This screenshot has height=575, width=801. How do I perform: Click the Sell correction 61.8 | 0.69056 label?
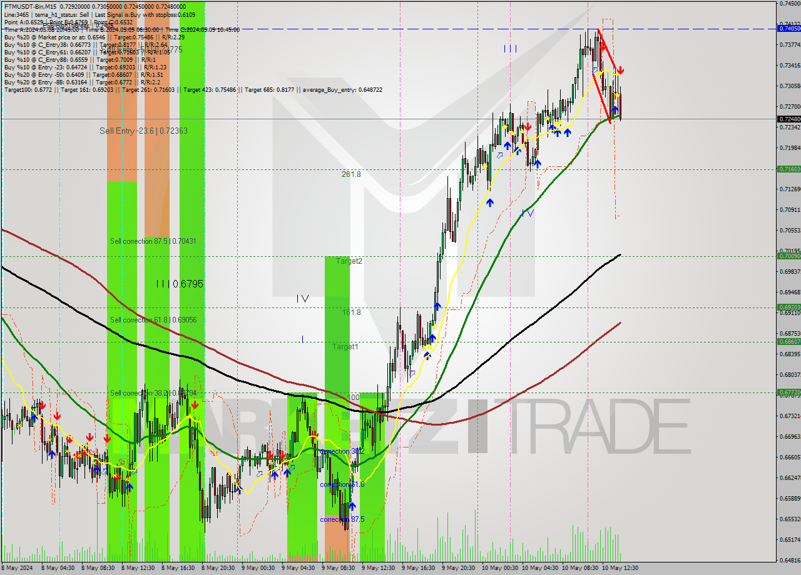[x=153, y=320]
